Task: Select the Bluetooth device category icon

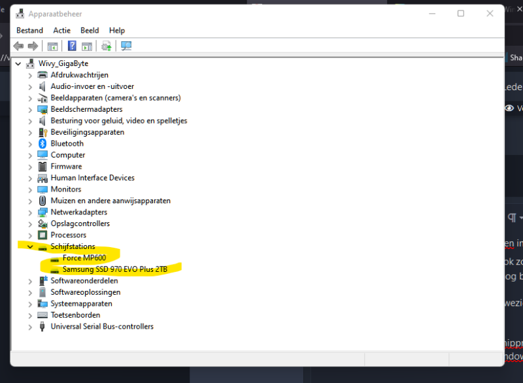Action: [42, 143]
